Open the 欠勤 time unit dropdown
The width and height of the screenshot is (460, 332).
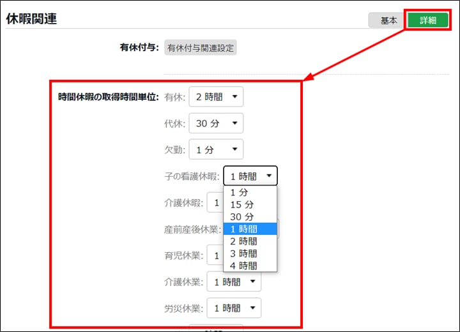click(x=216, y=150)
